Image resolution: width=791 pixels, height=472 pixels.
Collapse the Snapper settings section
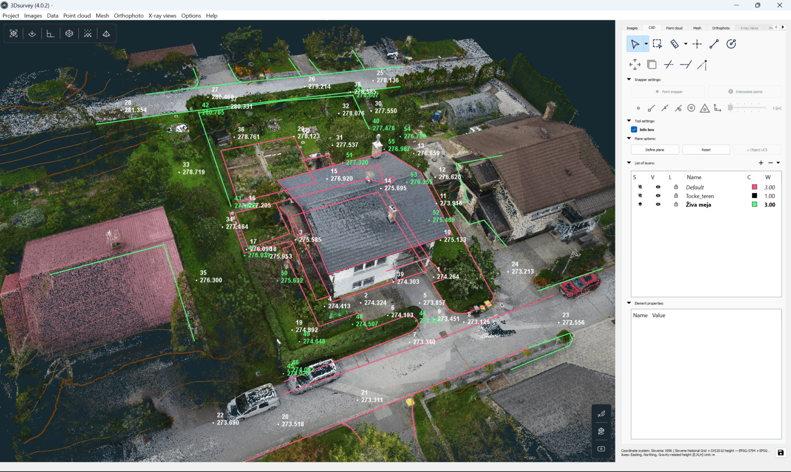[629, 79]
